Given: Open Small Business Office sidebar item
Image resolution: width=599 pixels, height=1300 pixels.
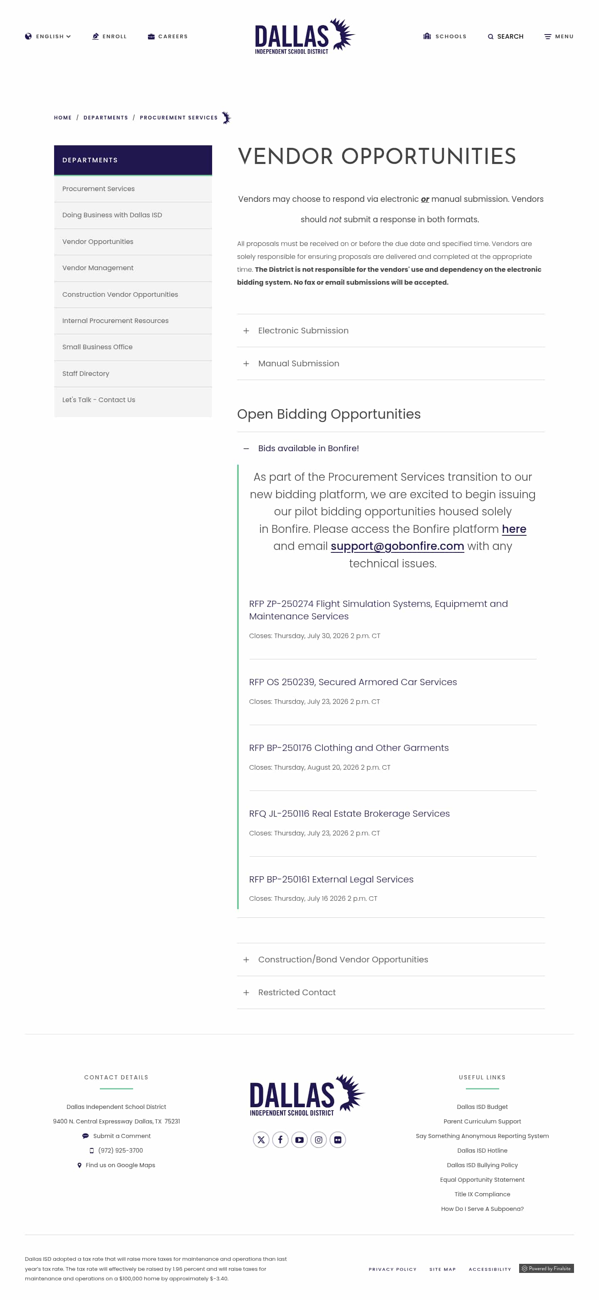Looking at the screenshot, I should tap(133, 347).
